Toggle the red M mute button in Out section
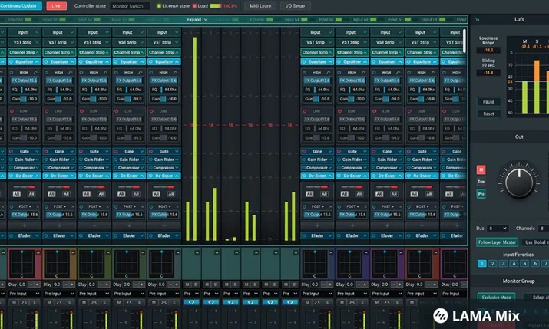This screenshot has height=329, width=549. [x=481, y=169]
